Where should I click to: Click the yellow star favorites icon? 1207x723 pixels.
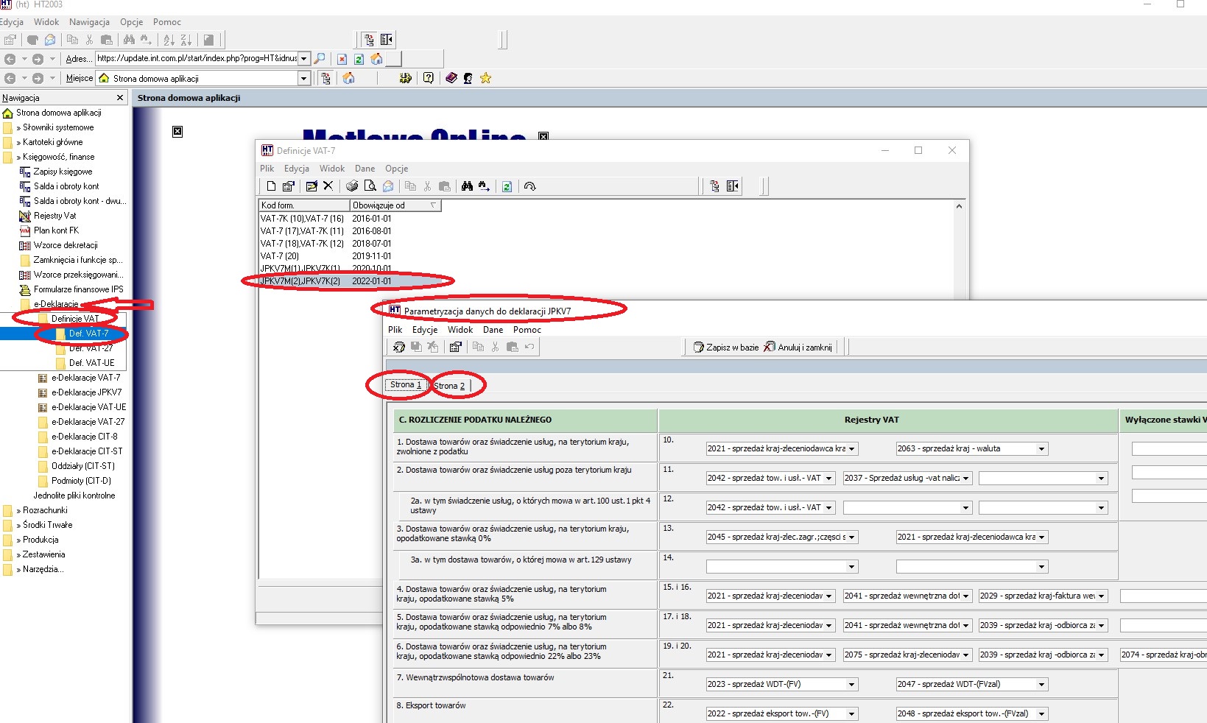(x=485, y=78)
